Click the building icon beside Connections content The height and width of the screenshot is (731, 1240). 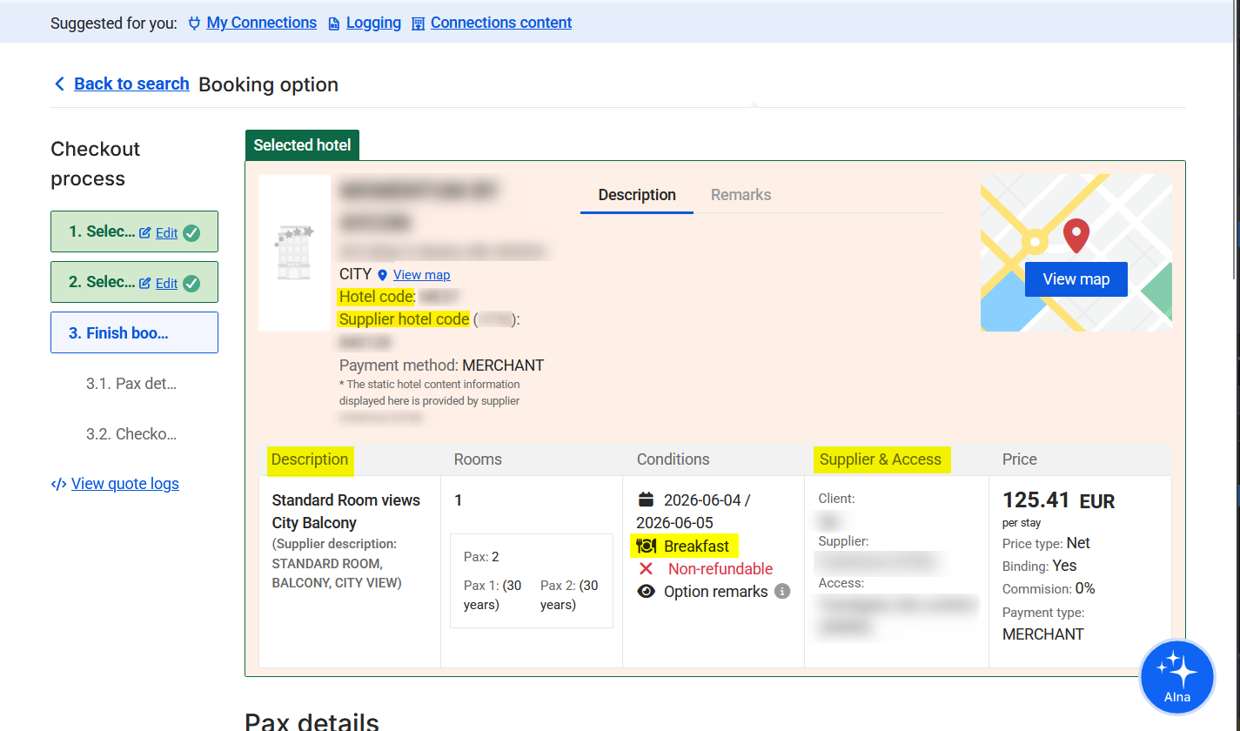419,24
